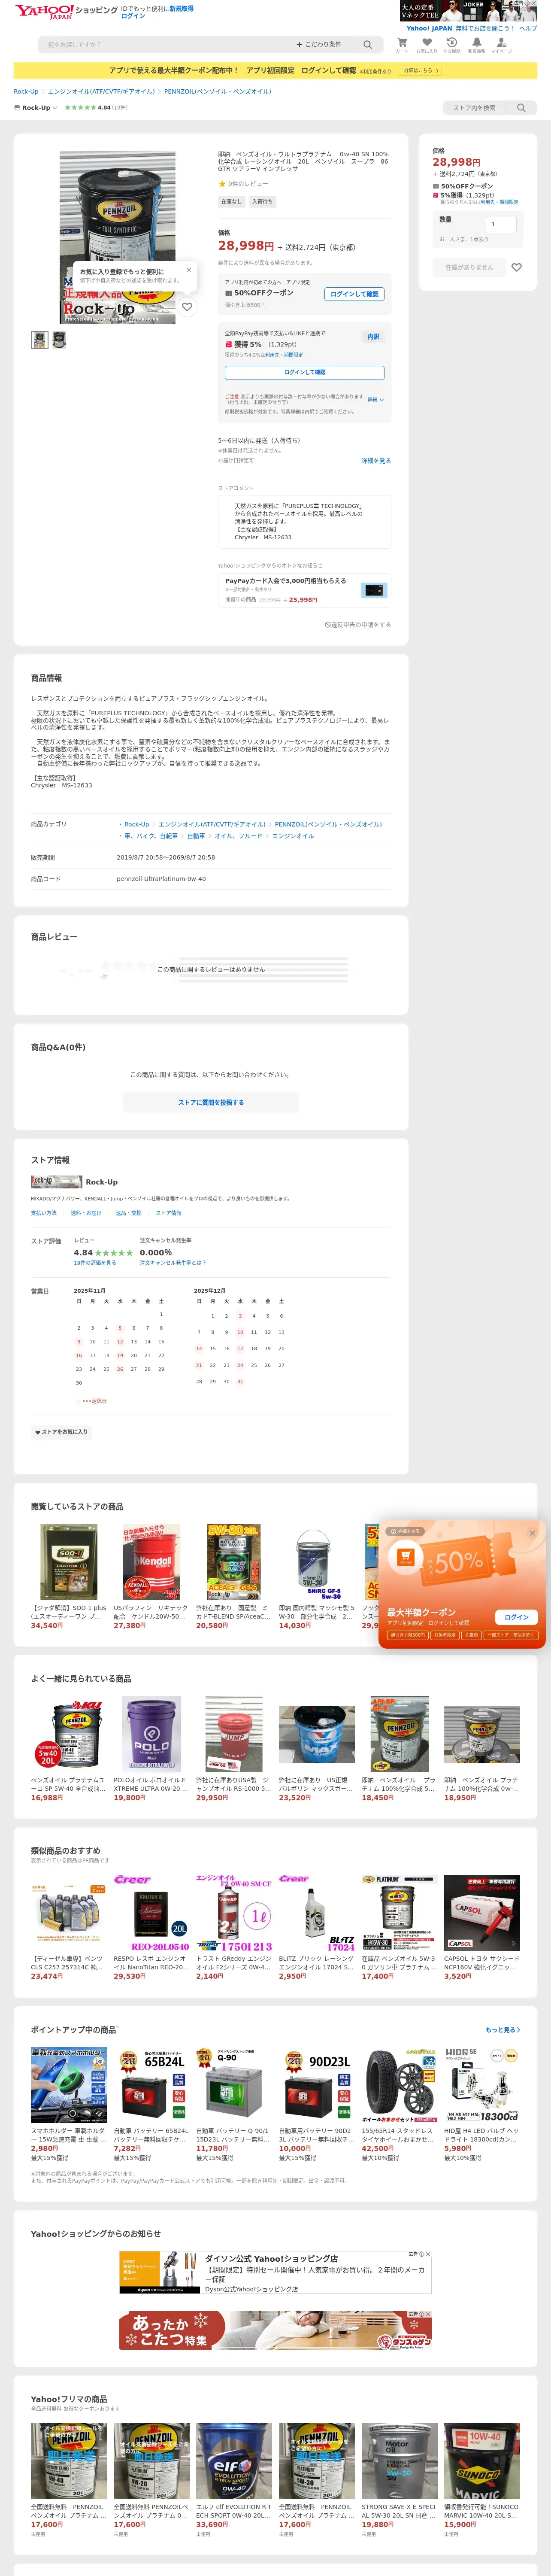The image size is (551, 2576).
Task: Open the Dyson official store ad banner
Action: [x=275, y=2273]
